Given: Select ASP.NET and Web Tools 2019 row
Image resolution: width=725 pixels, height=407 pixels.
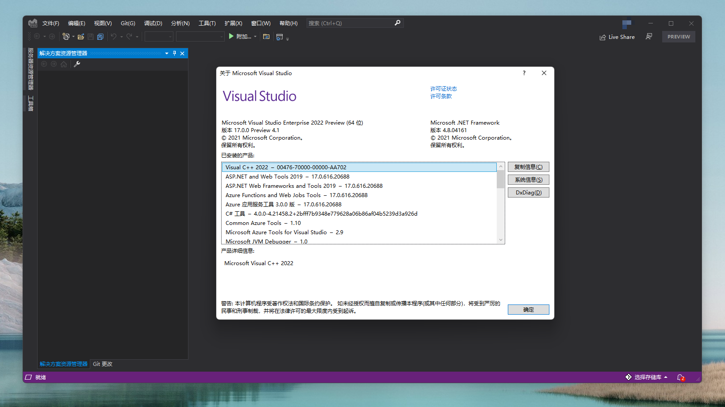Looking at the screenshot, I should pyautogui.click(x=359, y=177).
